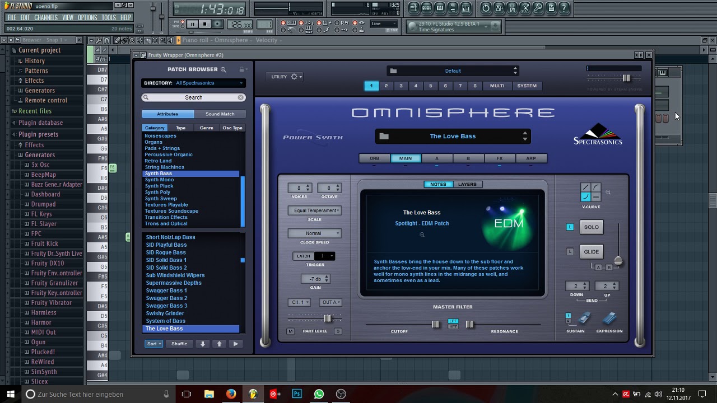Open the Default multi preset dropdown
Screen dimensions: 717x403
click(453, 71)
